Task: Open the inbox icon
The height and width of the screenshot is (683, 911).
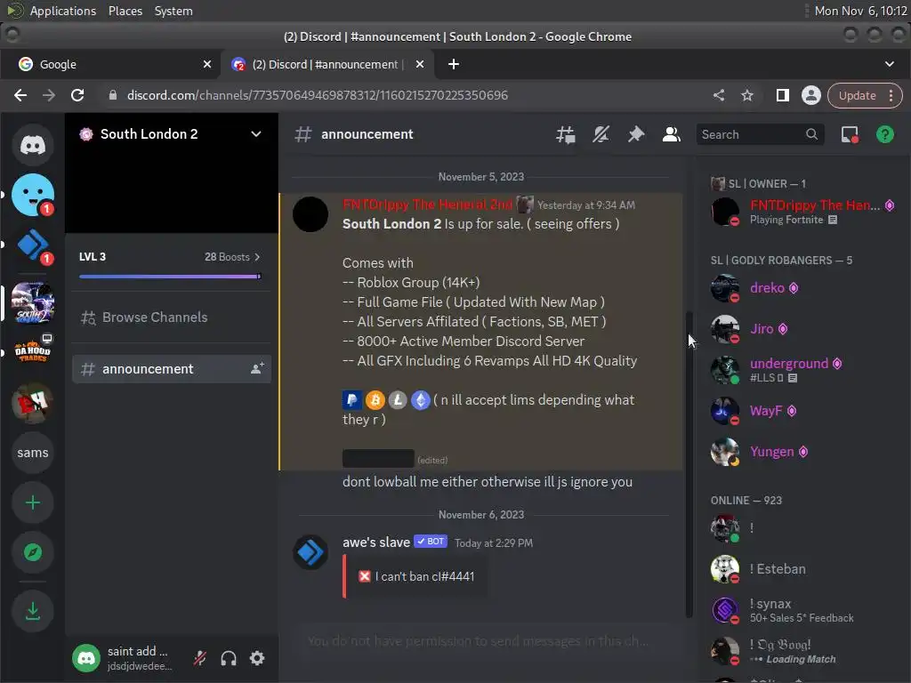Action: 850,134
